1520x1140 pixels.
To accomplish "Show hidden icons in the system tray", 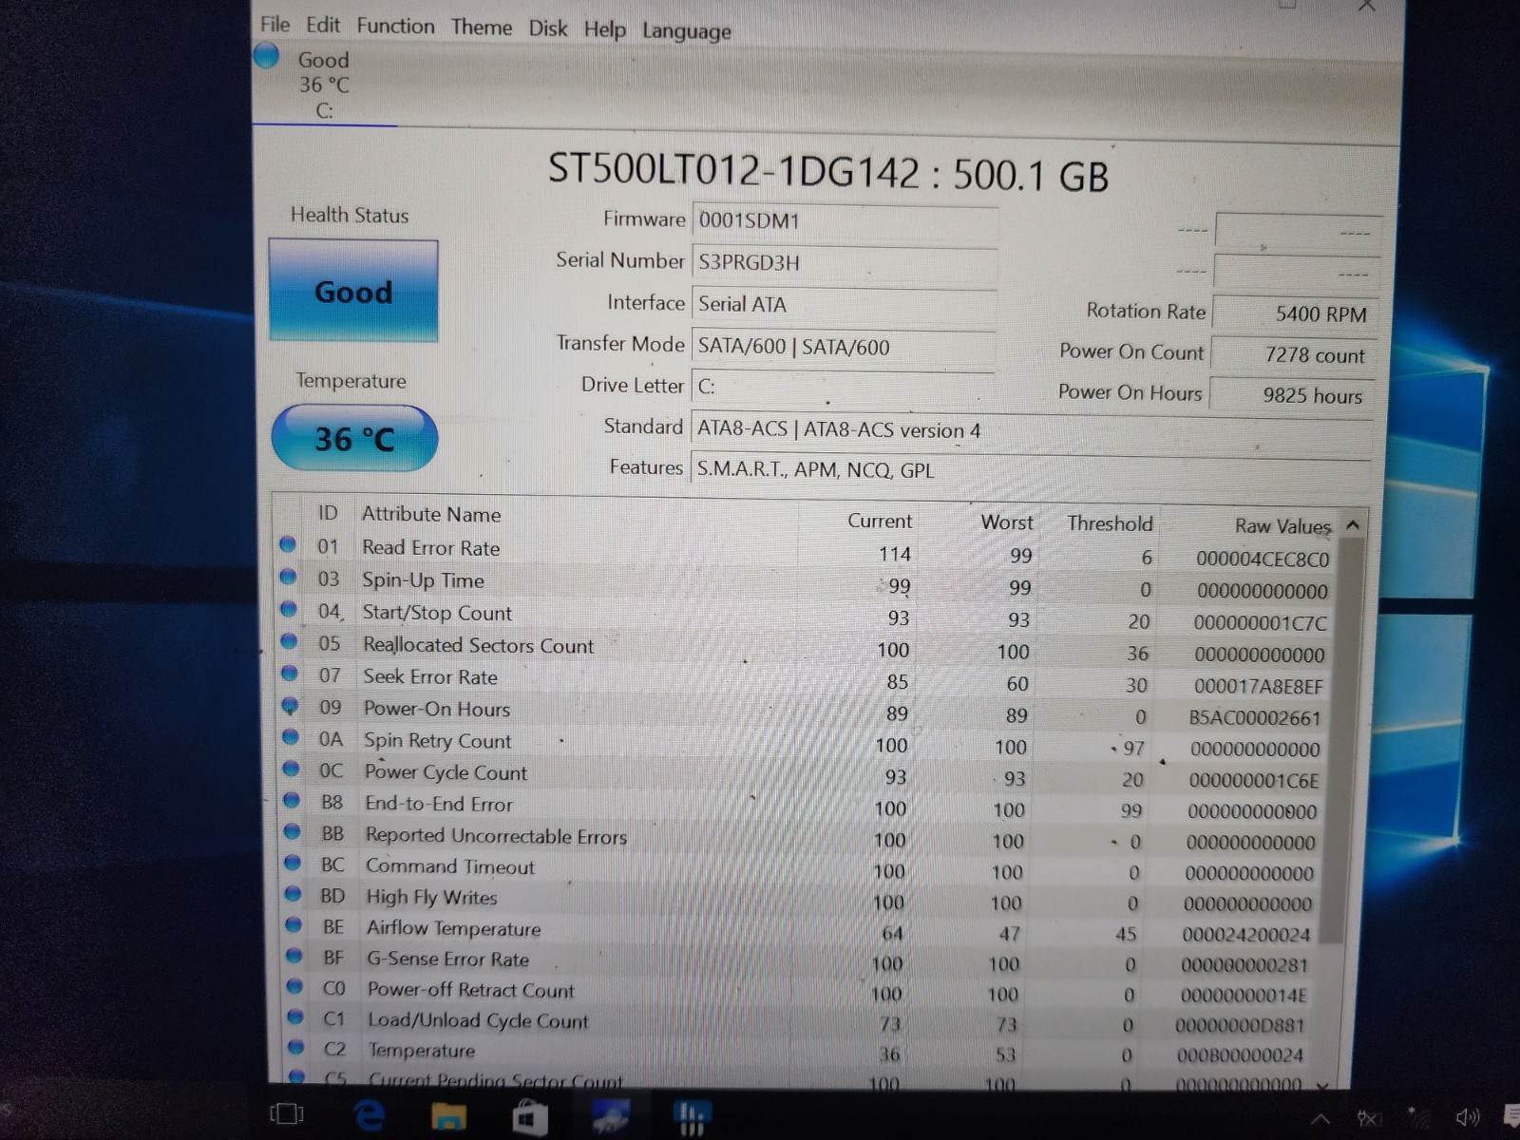I will click(1320, 1118).
